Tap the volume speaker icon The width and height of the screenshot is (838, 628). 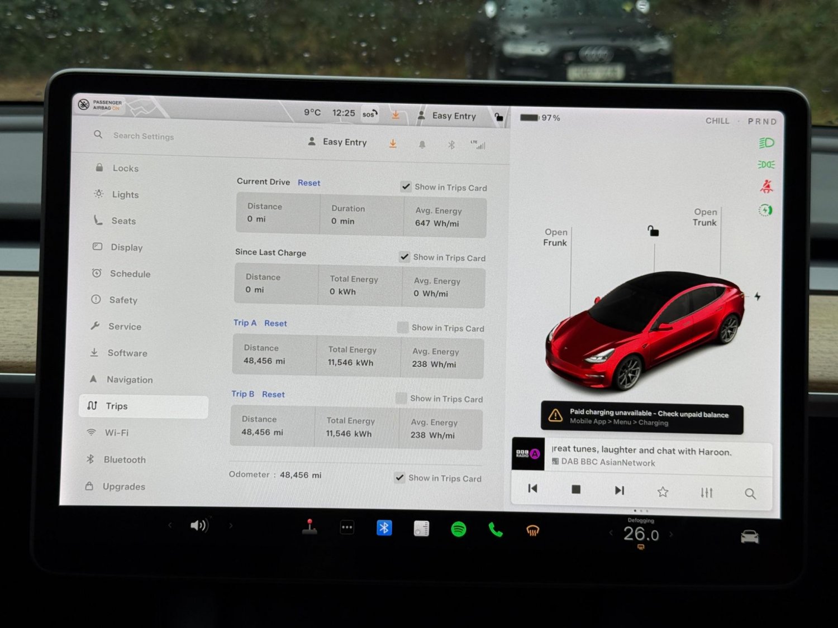[x=199, y=525]
